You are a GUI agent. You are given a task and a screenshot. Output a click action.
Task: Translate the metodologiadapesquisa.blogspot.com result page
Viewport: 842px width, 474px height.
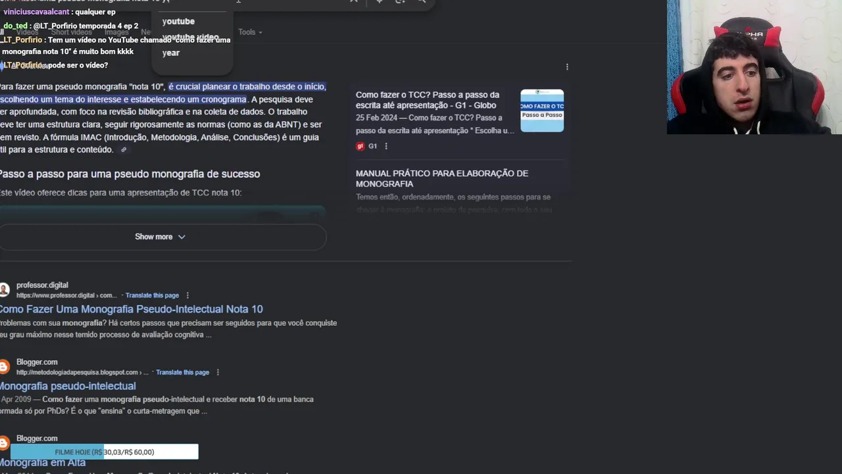[182, 373]
